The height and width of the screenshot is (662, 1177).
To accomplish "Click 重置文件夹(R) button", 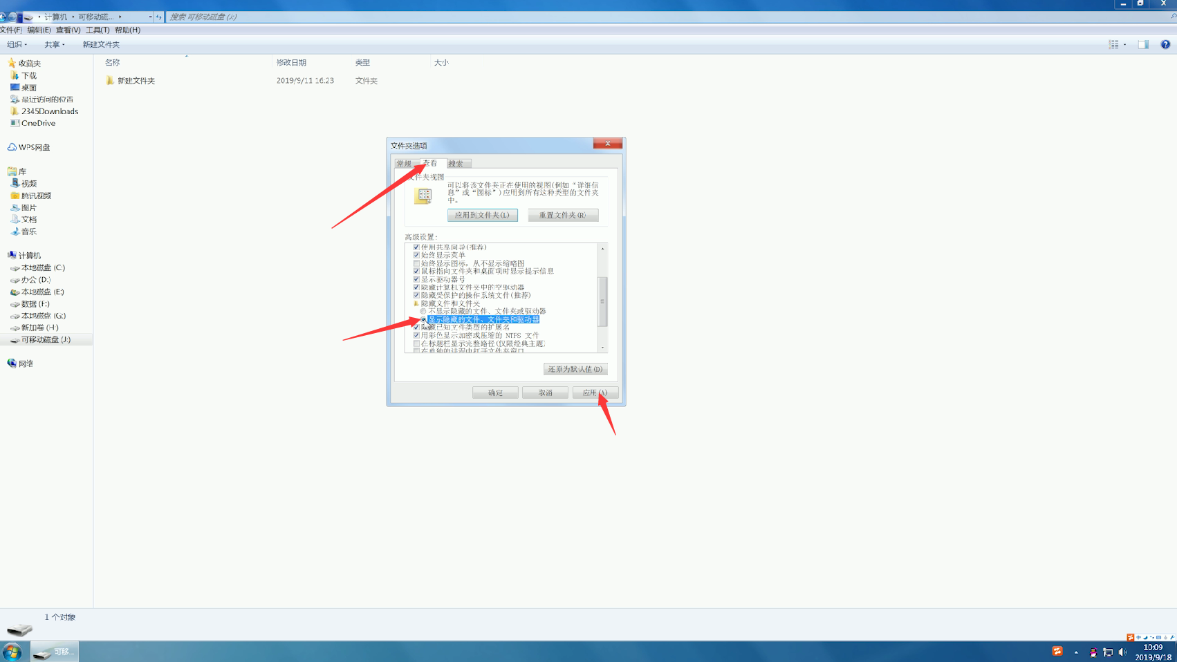I will 563,215.
